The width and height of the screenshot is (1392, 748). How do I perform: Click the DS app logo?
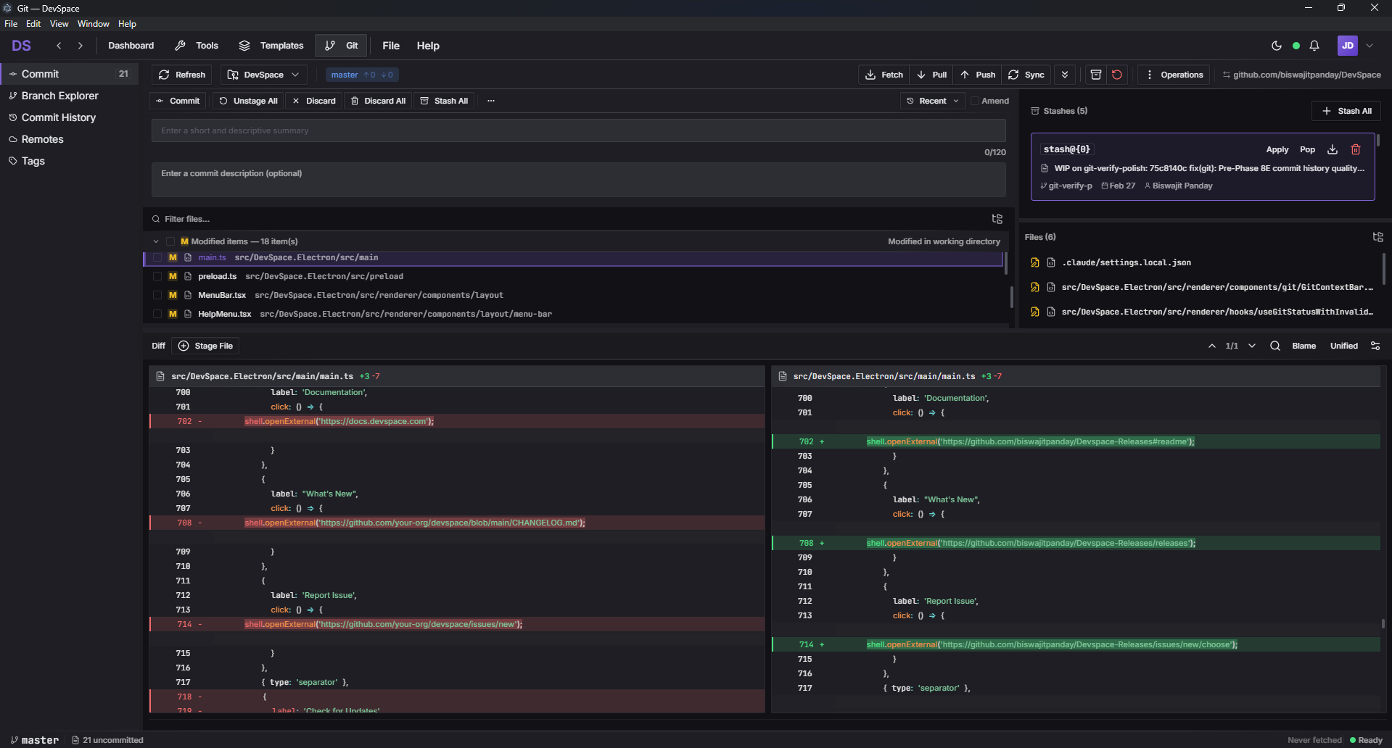(21, 46)
